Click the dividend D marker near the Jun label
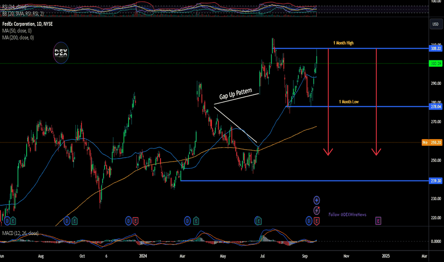Image resolution: width=444 pixels, height=262 pixels. (7, 221)
